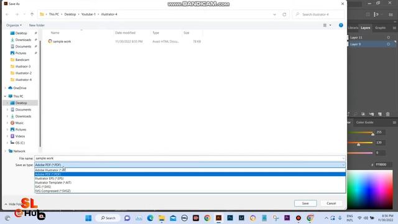Choose SVG Compressed (*.SVGZ) format
Image resolution: width=398 pixels, height=224 pixels.
click(190, 191)
